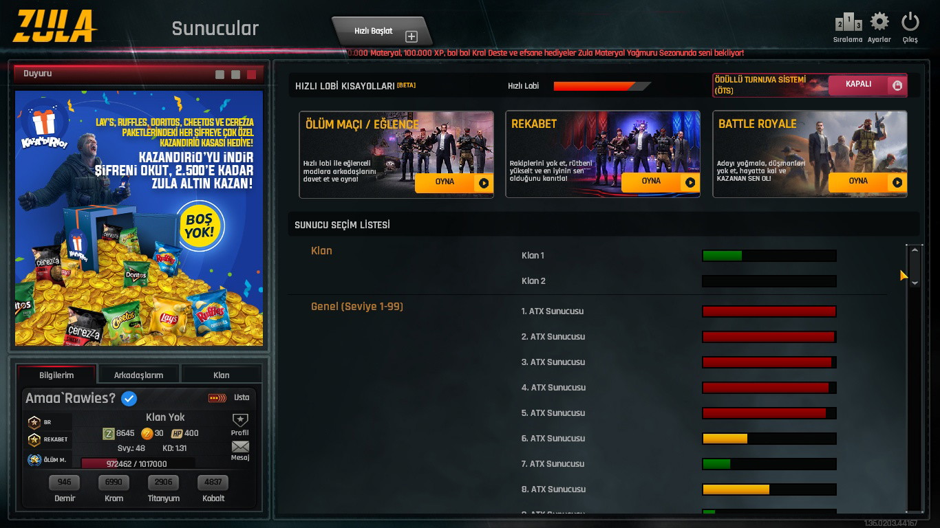Open Mesaj envelope icon
The image size is (940, 528).
click(x=240, y=447)
